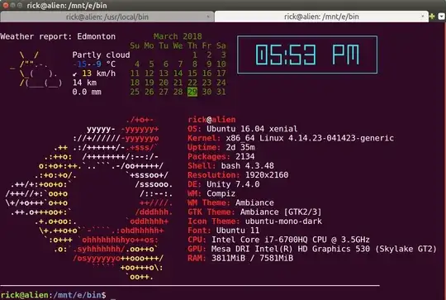This screenshot has width=446, height=300.
Task: Click the Kernel line in system info
Action: (x=291, y=138)
